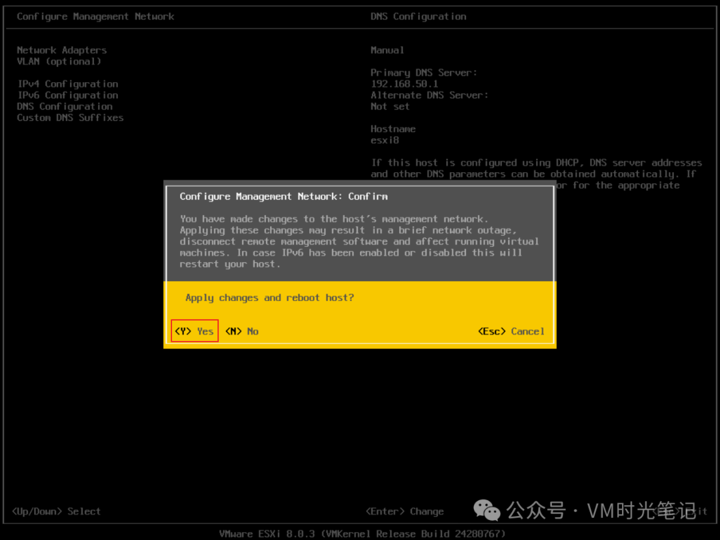The width and height of the screenshot is (720, 540).
Task: Click the DHCP help paragraph text
Action: point(536,174)
